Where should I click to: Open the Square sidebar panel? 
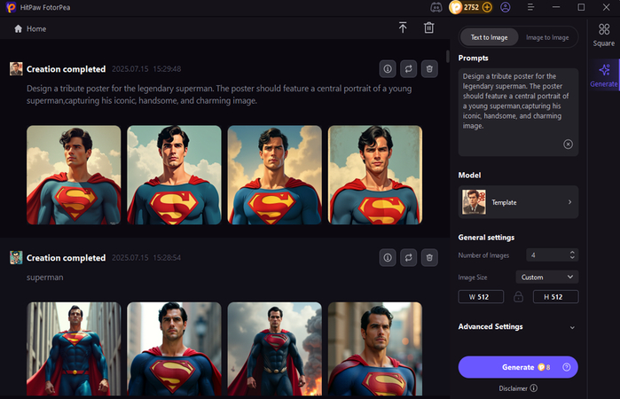click(x=604, y=35)
